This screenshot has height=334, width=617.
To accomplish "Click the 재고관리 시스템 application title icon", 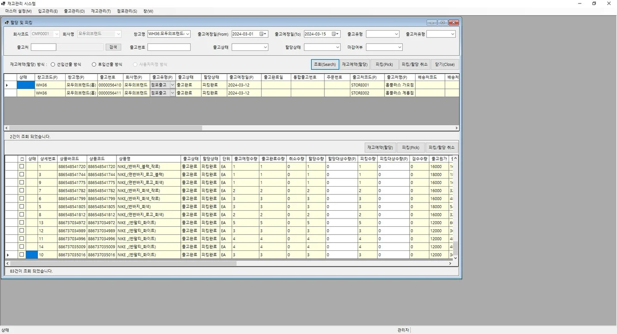I will [3, 3].
